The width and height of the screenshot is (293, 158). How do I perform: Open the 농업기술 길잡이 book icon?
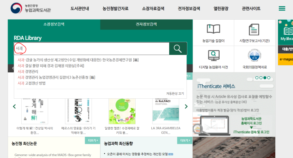[x=213, y=29]
